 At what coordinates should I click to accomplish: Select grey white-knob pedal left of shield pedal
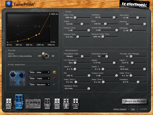57,104
